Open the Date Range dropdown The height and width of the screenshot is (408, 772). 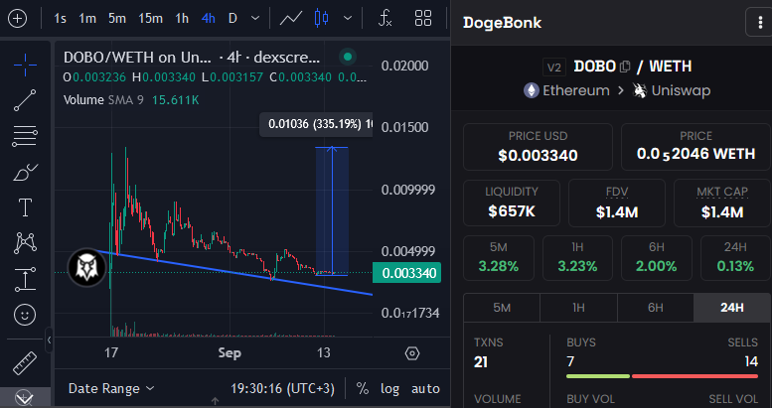coord(111,389)
